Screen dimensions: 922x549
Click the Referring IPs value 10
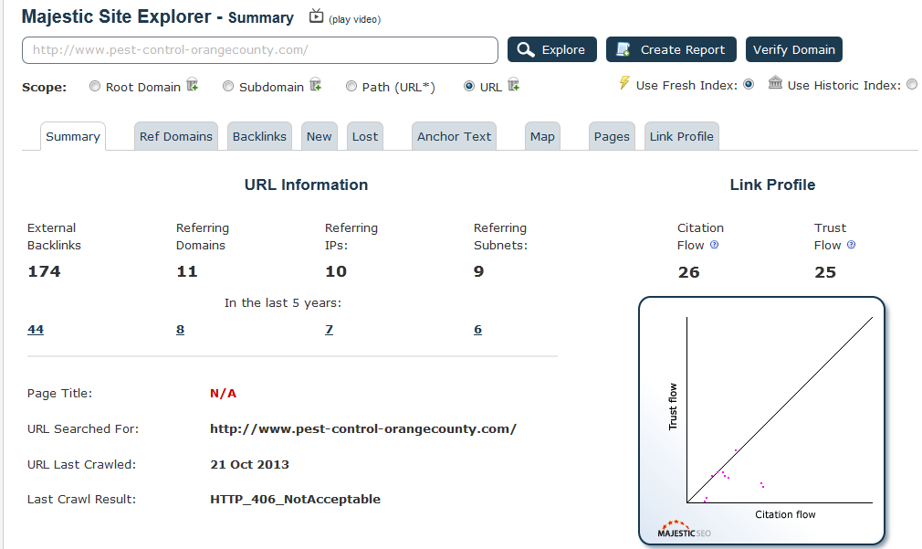[x=336, y=271]
